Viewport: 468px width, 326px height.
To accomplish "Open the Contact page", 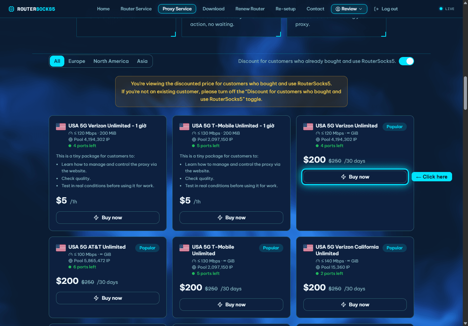I will [x=315, y=9].
